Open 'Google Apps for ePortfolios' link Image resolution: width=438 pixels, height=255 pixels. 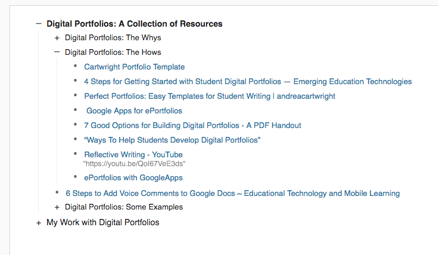click(x=134, y=111)
